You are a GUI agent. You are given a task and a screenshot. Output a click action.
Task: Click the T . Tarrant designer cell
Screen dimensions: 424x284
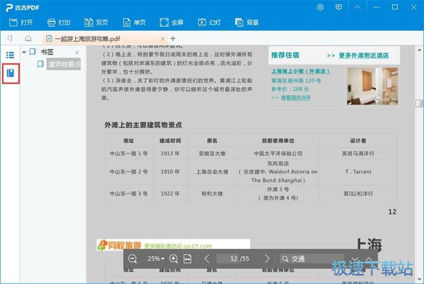358,172
